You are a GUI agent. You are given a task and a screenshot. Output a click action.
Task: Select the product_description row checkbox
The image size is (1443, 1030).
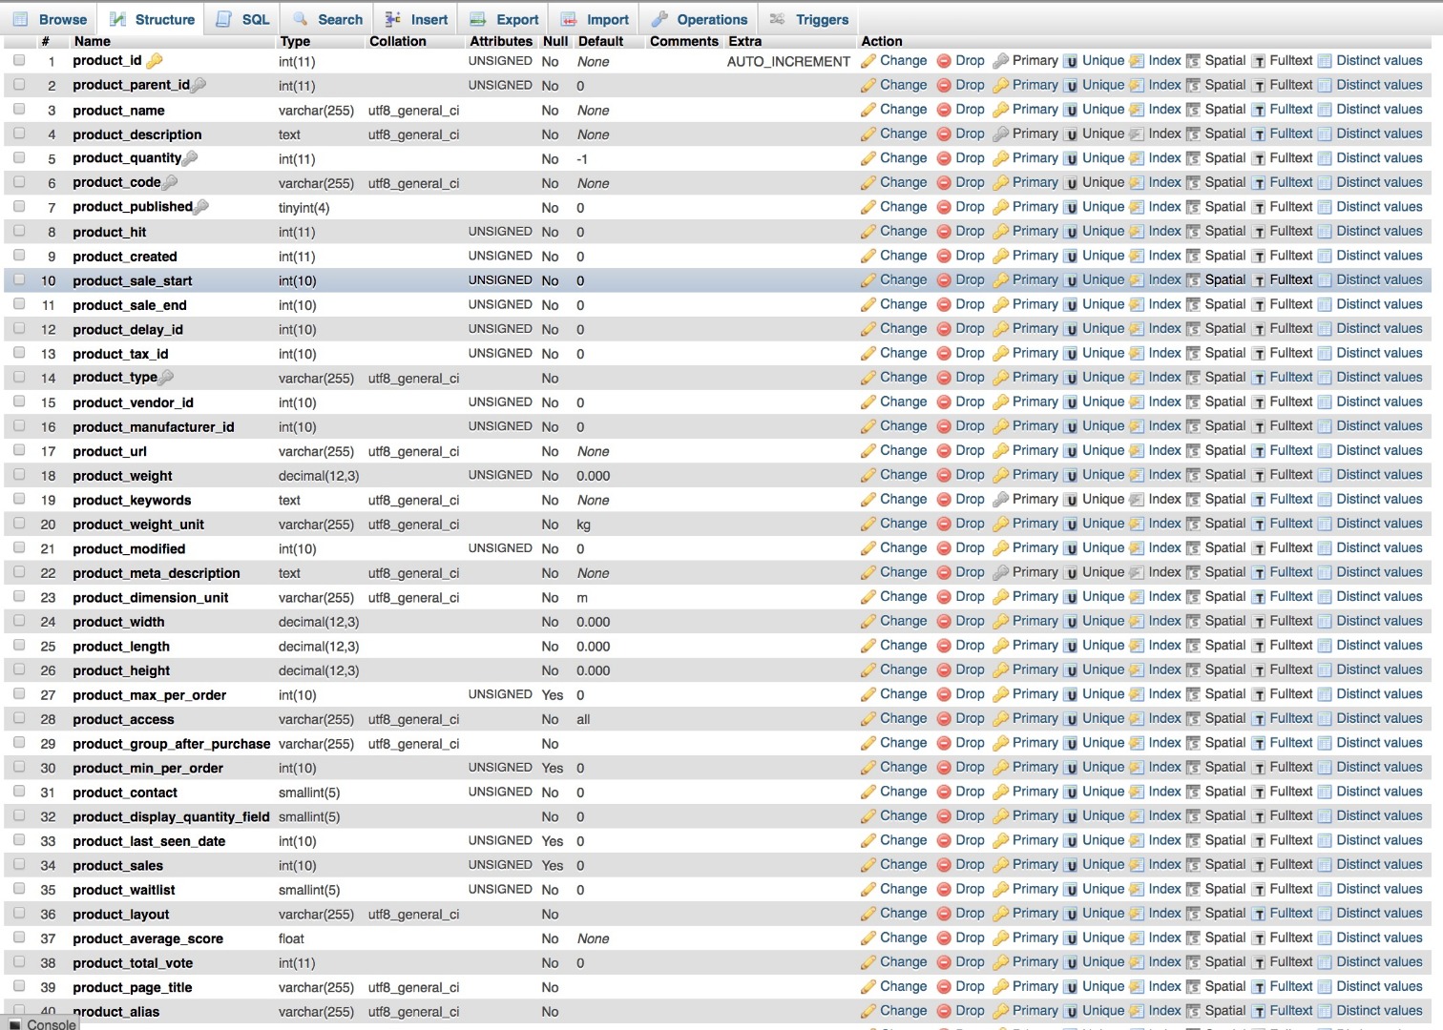pyautogui.click(x=19, y=134)
